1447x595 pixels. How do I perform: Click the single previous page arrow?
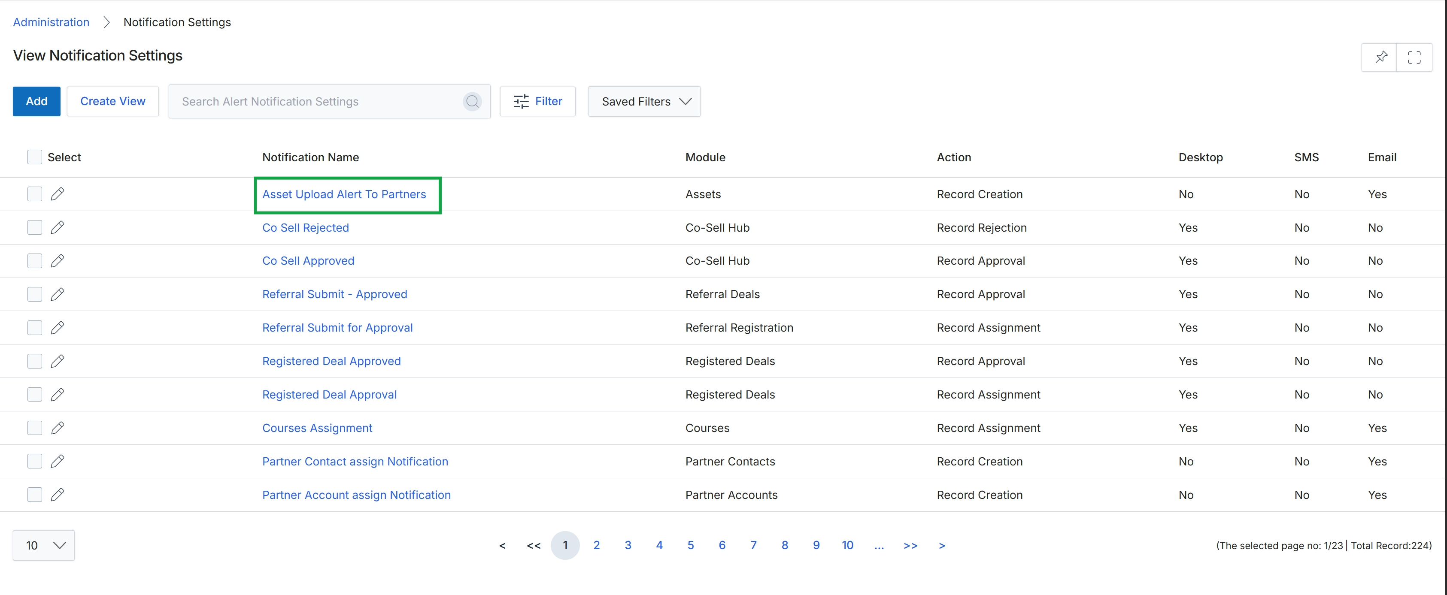(x=502, y=546)
